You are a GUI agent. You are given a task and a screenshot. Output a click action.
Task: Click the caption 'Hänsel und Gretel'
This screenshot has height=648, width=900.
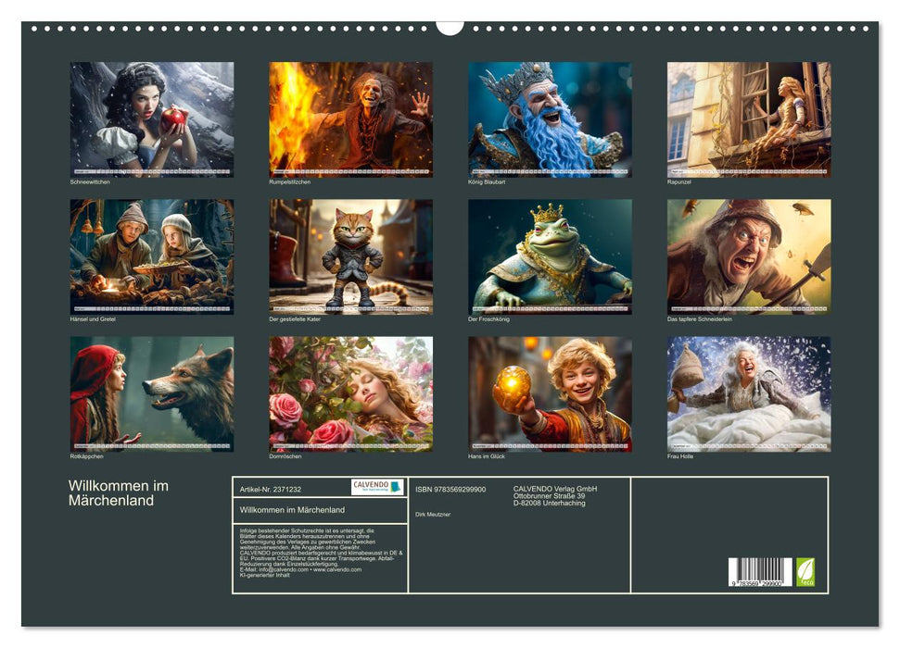click(x=93, y=318)
